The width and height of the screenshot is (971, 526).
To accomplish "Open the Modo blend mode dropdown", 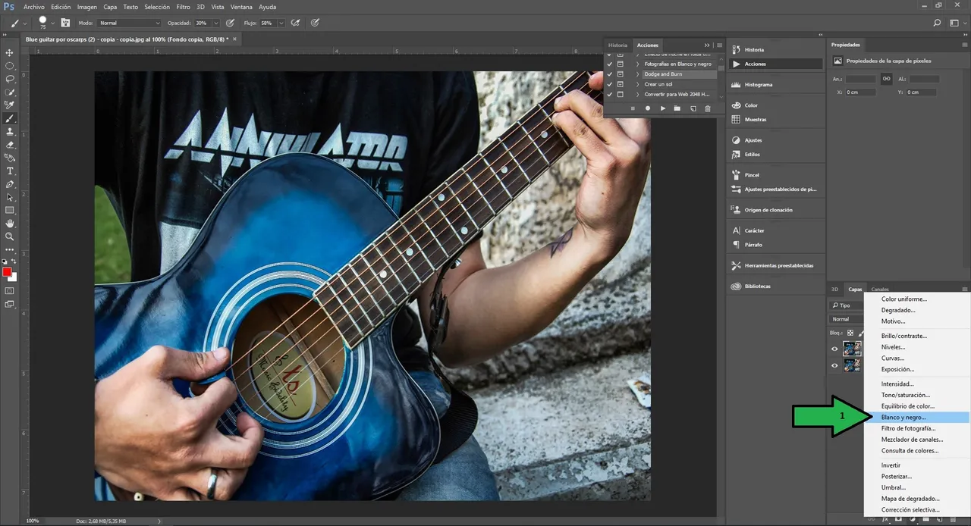I will pos(130,23).
